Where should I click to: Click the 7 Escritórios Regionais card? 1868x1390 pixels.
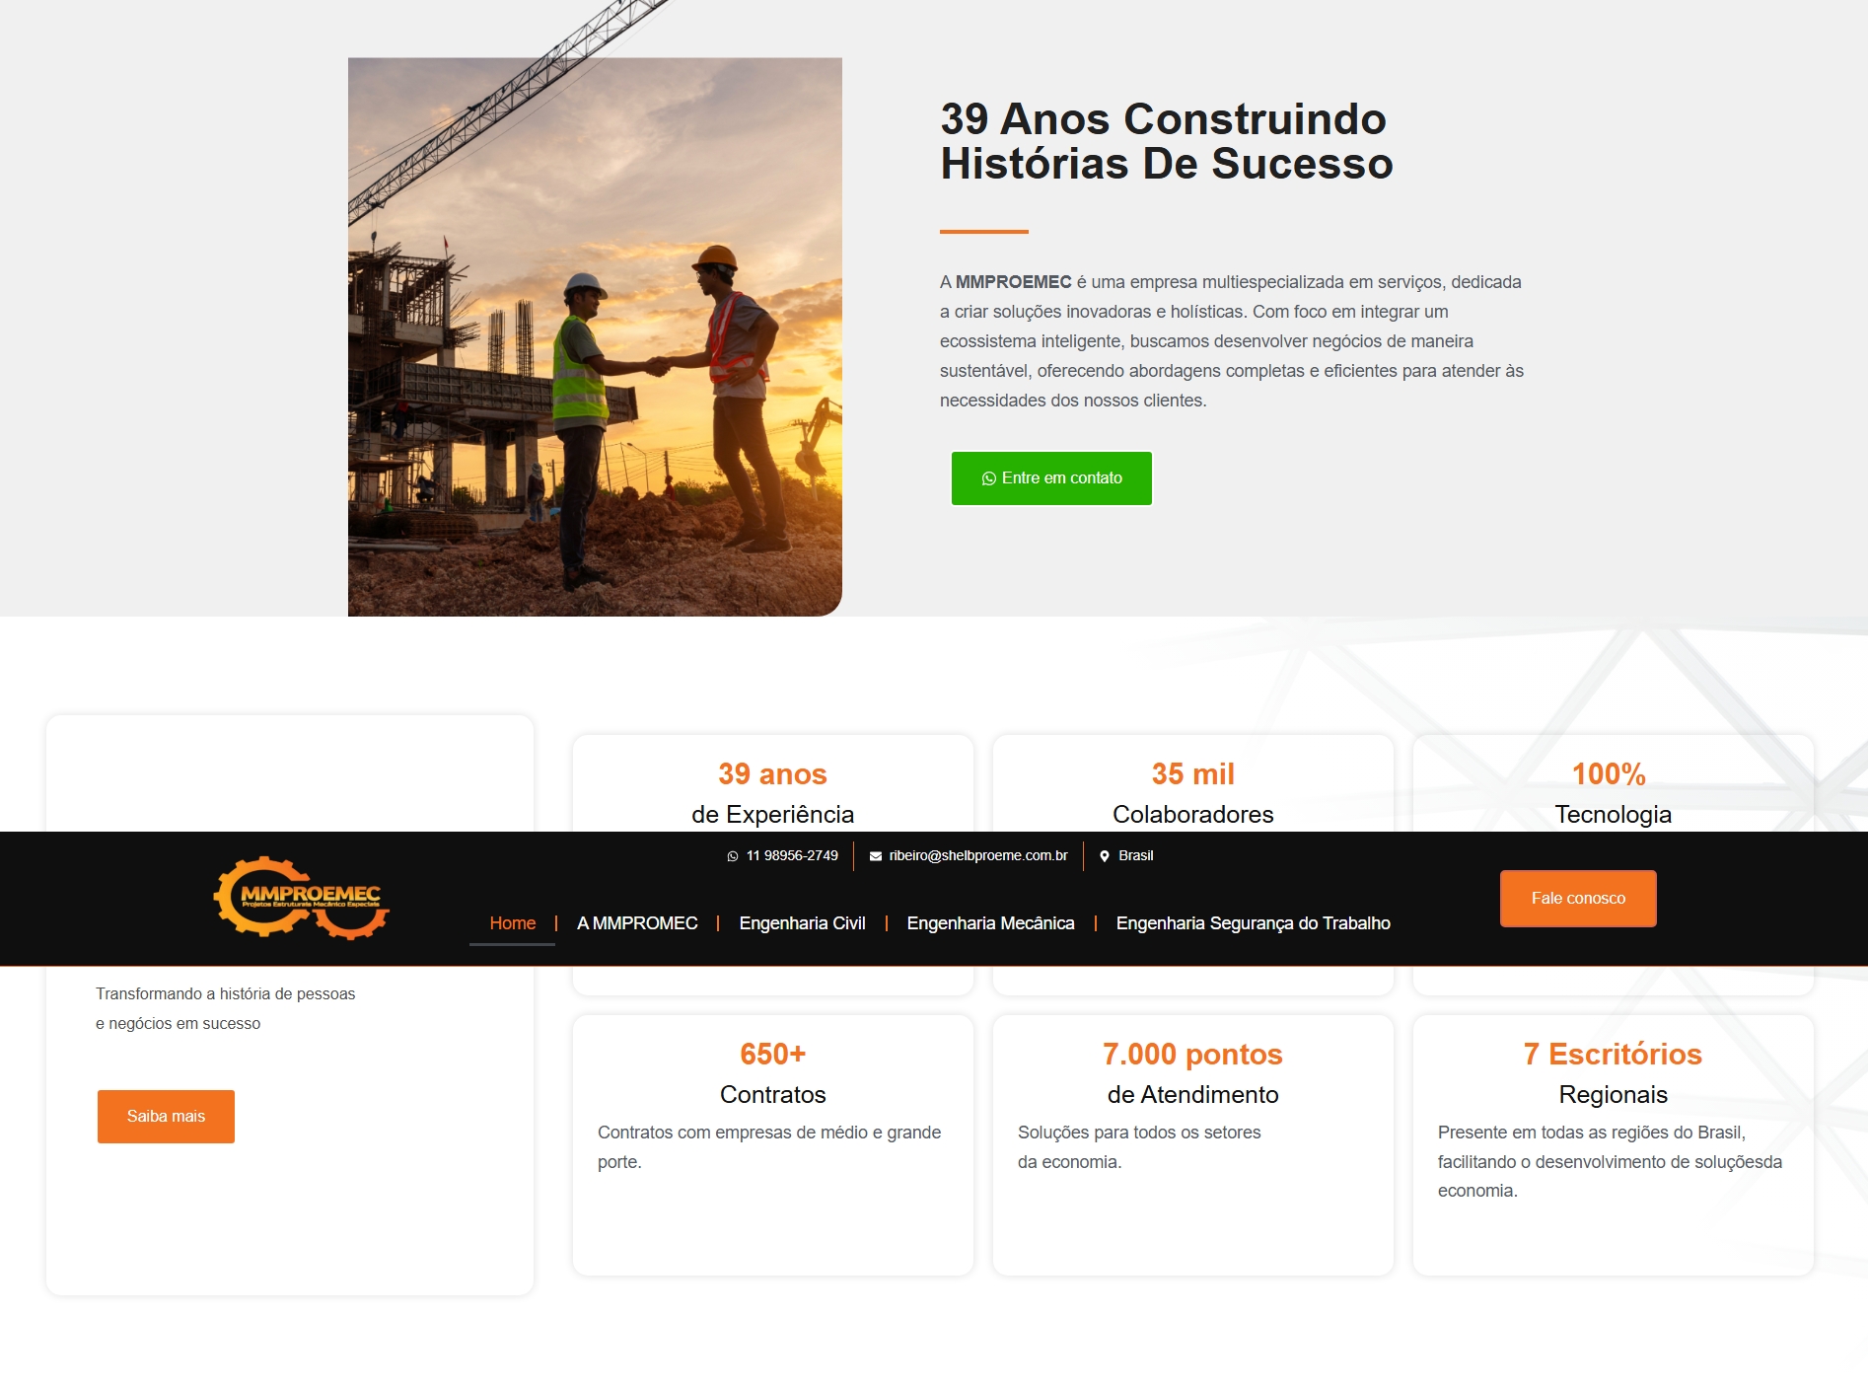[1614, 1144]
